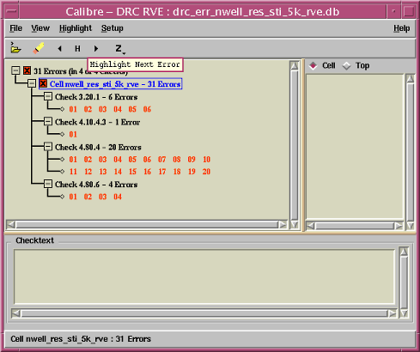Collapse the 31 Errors root node
This screenshot has width=420, height=352.
coord(15,70)
